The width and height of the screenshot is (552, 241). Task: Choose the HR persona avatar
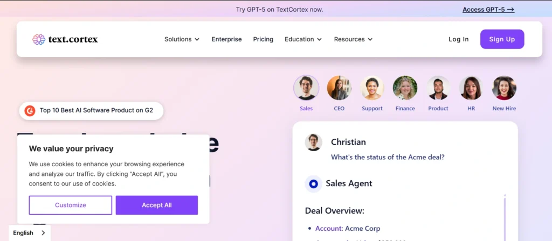pos(471,88)
